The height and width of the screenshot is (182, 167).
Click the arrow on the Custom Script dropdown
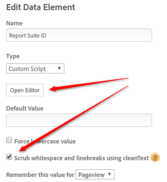[x=59, y=68]
